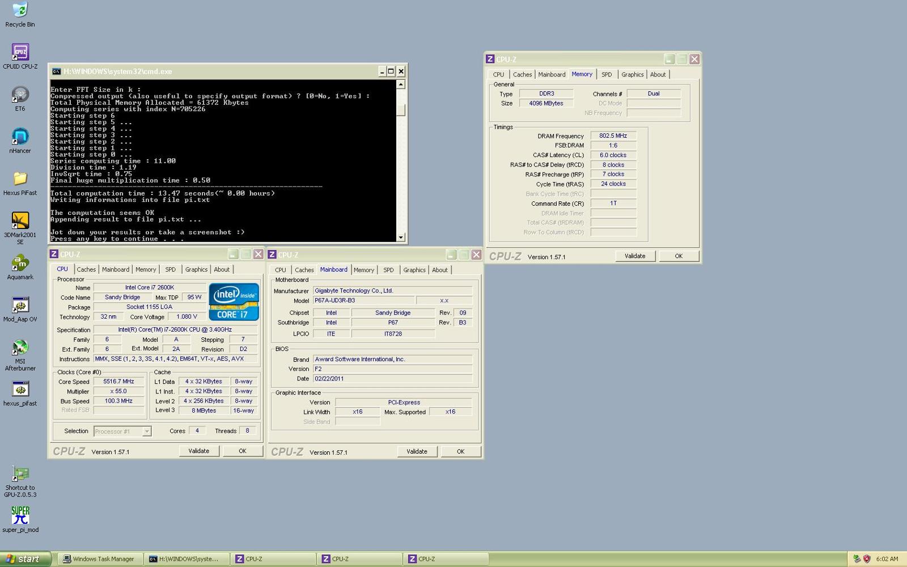Click the last CPU-Z taskbar button
Screen dimensions: 907x567
click(446, 559)
